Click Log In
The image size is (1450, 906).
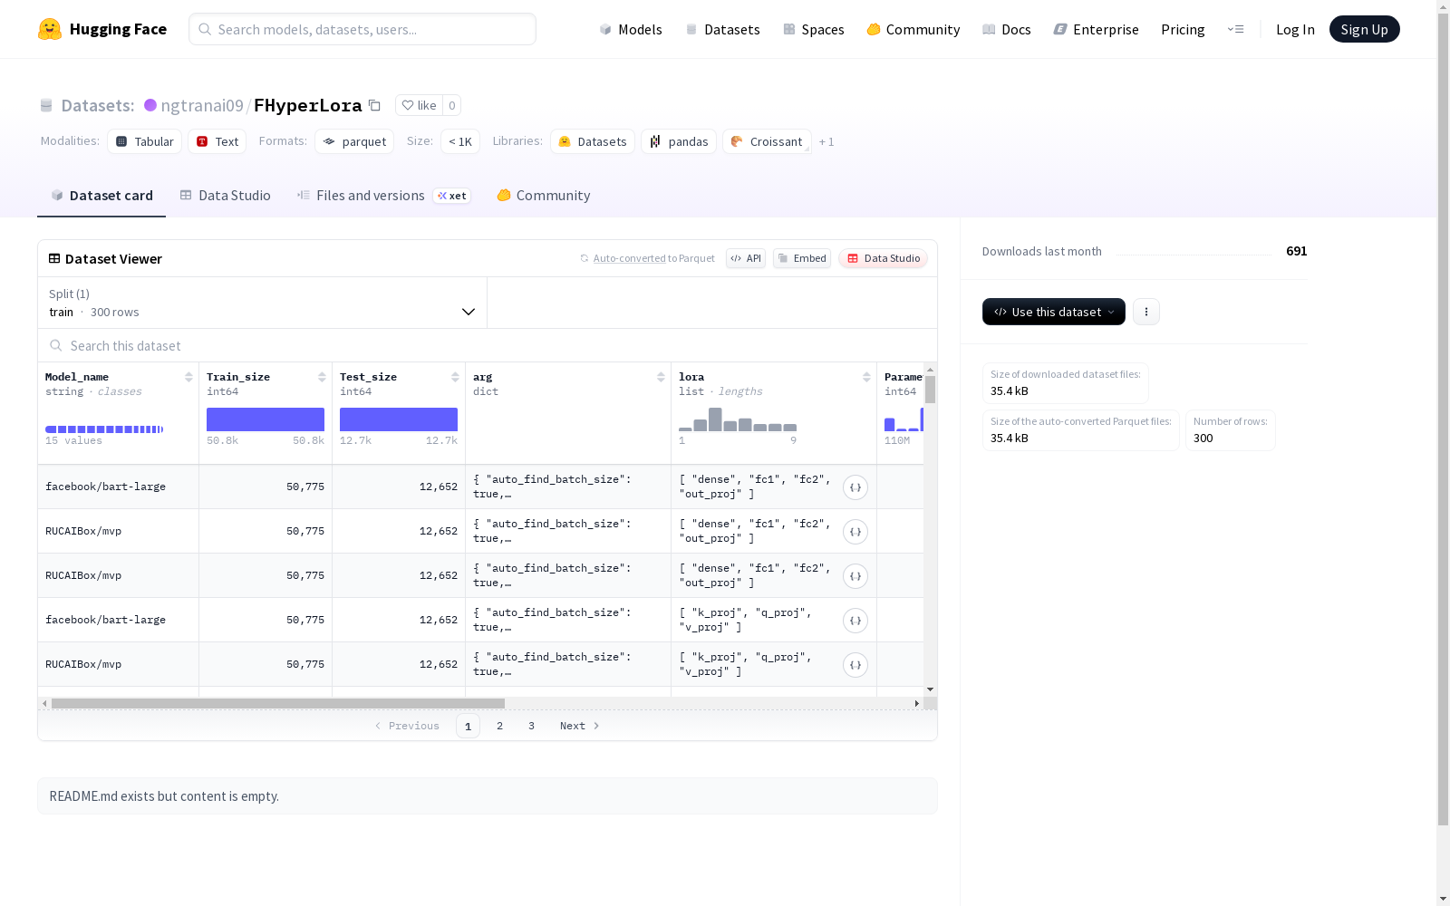(1295, 29)
